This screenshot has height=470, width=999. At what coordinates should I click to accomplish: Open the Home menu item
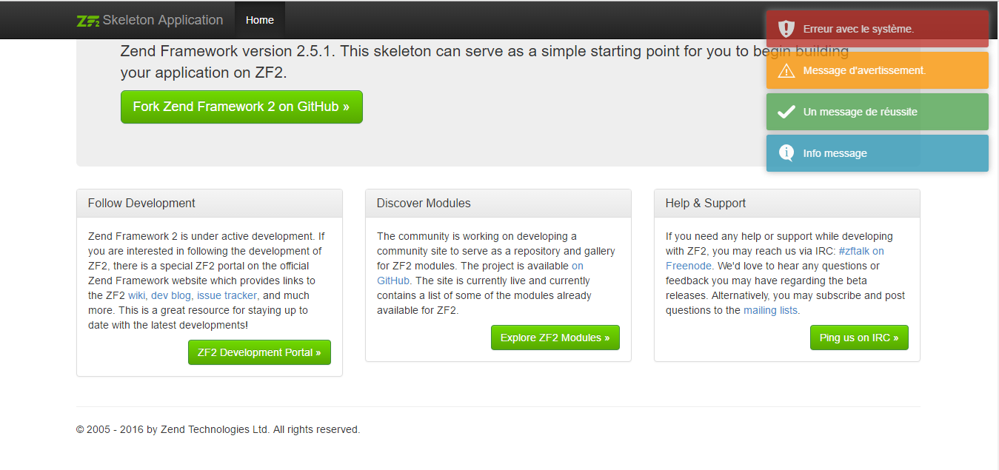coord(260,20)
